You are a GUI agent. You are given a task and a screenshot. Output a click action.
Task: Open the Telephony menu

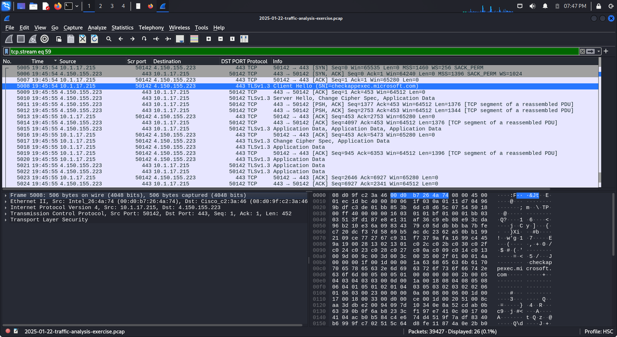pos(151,27)
